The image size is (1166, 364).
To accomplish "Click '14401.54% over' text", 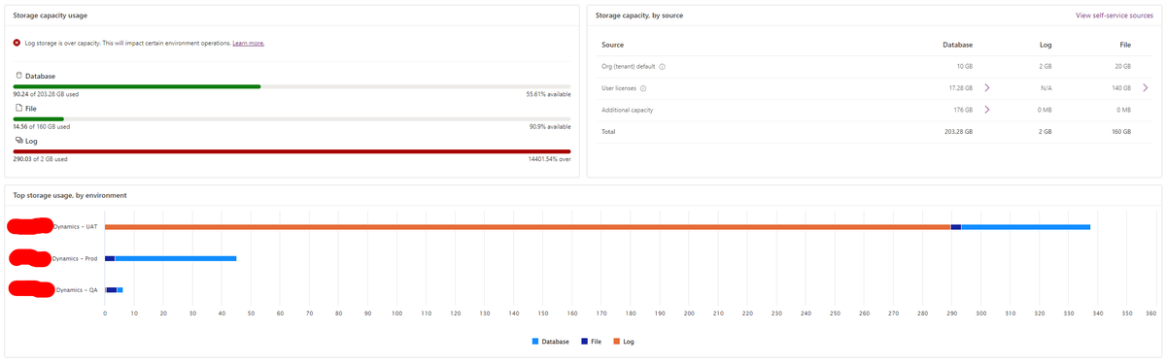I will (x=549, y=158).
